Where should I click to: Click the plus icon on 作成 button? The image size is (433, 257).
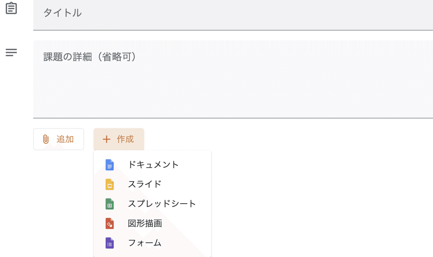pyautogui.click(x=107, y=139)
